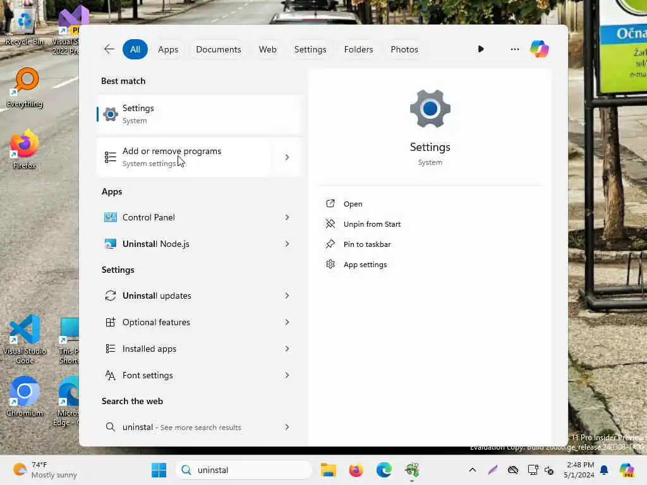Expand the uninstal web search chevron
The width and height of the screenshot is (647, 485).
(x=287, y=427)
